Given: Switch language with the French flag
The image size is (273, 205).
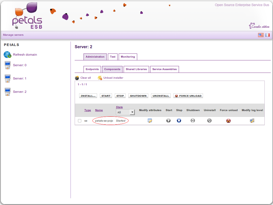Looking at the screenshot, I should tap(267, 35).
